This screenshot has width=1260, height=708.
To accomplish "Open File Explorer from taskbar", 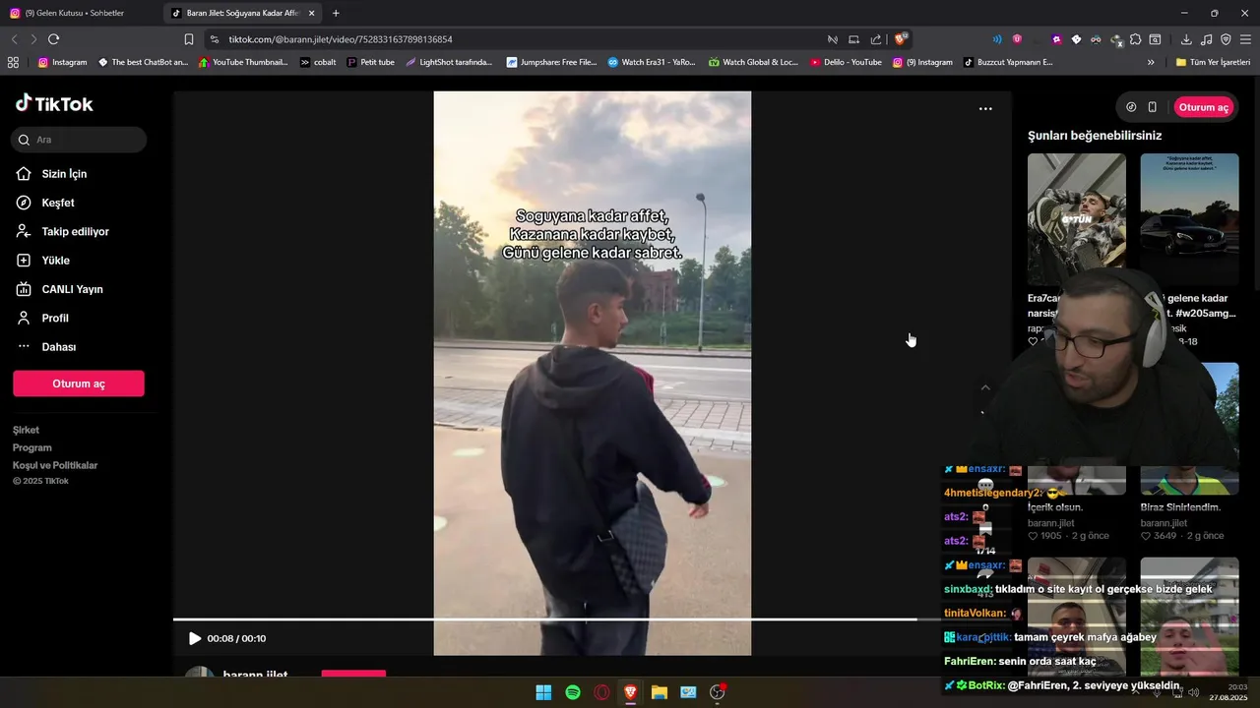I will click(x=660, y=692).
